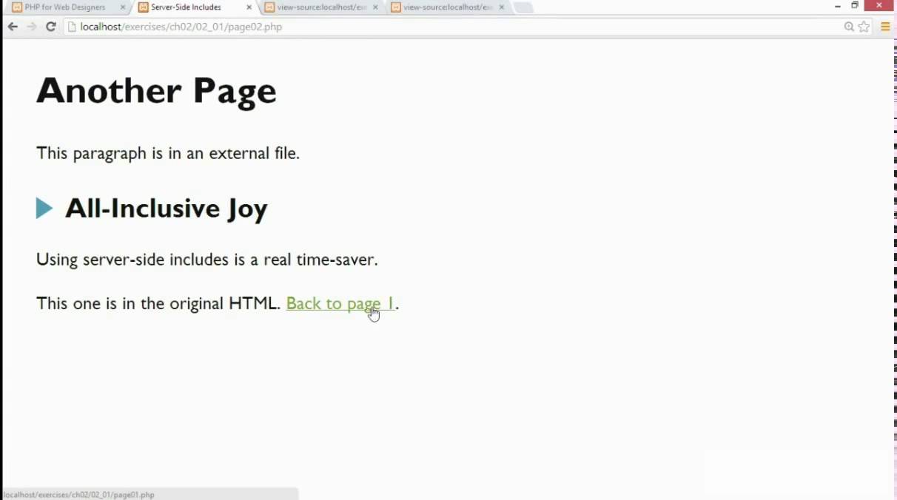Open a new browser tab
This screenshot has height=500, width=897.
[523, 7]
